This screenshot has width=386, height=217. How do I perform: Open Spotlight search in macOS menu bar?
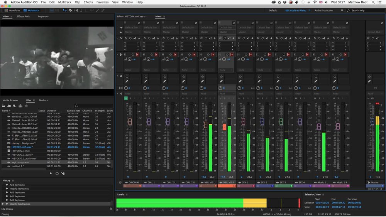coord(373,2)
